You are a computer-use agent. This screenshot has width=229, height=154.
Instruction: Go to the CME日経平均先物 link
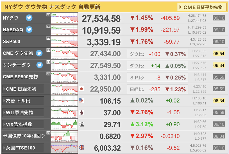202,7
